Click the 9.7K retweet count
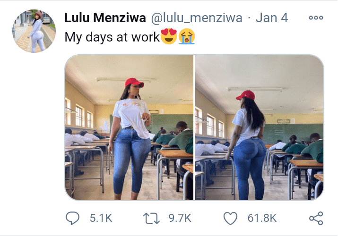The height and width of the screenshot is (236, 338). (180, 218)
